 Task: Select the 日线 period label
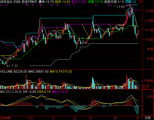pos(148,118)
